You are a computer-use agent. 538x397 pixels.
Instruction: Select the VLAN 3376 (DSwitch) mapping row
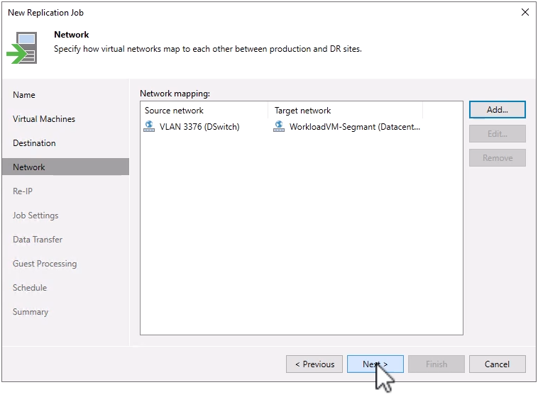[x=199, y=127]
